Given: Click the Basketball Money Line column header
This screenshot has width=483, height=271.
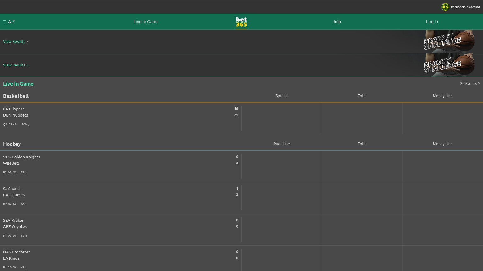Looking at the screenshot, I should [x=443, y=96].
